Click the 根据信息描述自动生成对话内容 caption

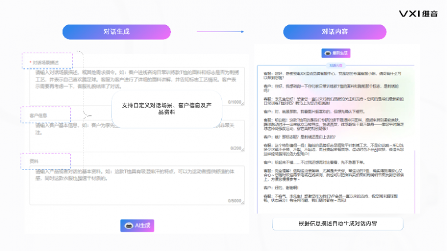click(x=337, y=224)
